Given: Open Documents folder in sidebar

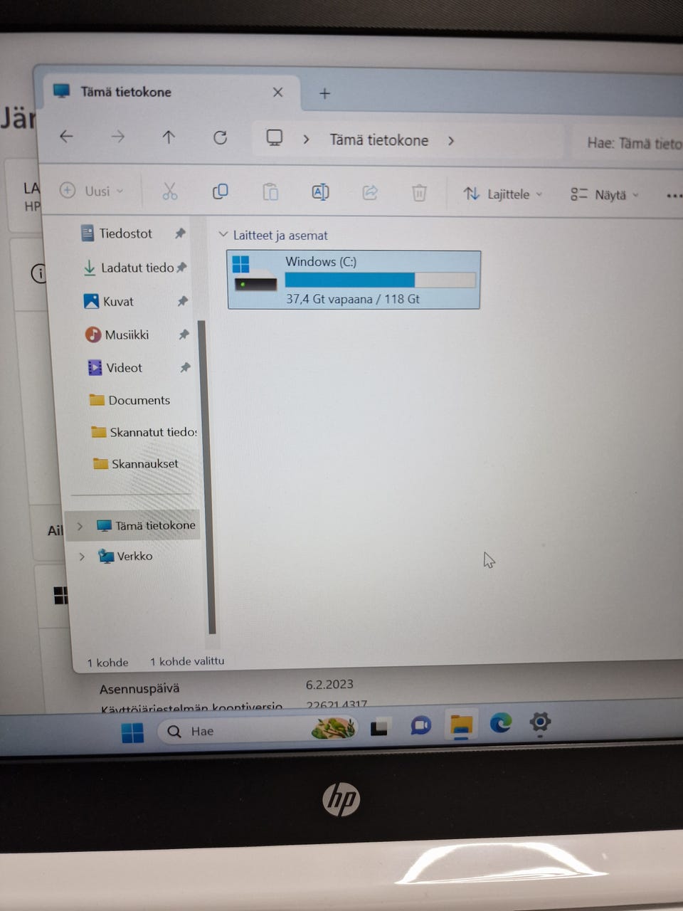Looking at the screenshot, I should [x=139, y=400].
